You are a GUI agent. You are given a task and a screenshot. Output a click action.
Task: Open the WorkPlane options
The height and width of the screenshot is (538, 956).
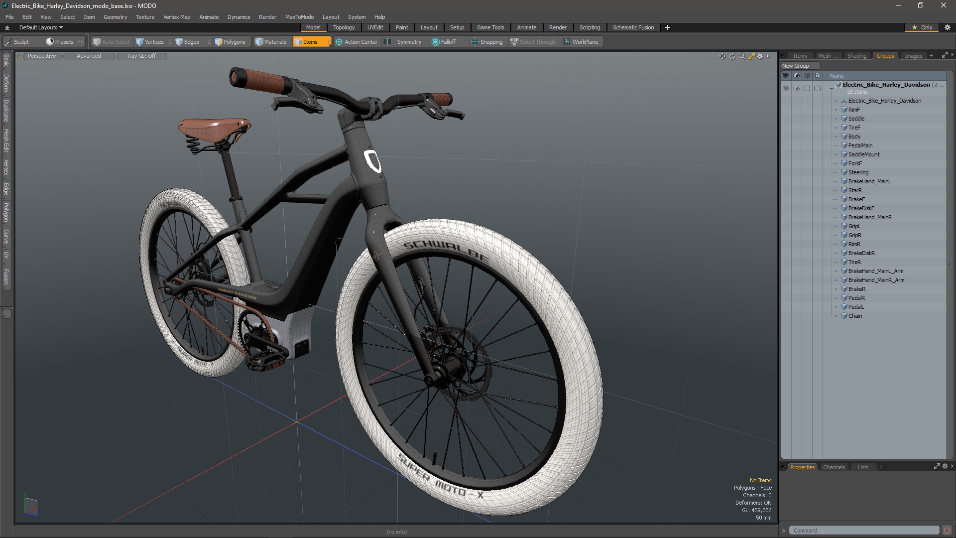[x=581, y=42]
